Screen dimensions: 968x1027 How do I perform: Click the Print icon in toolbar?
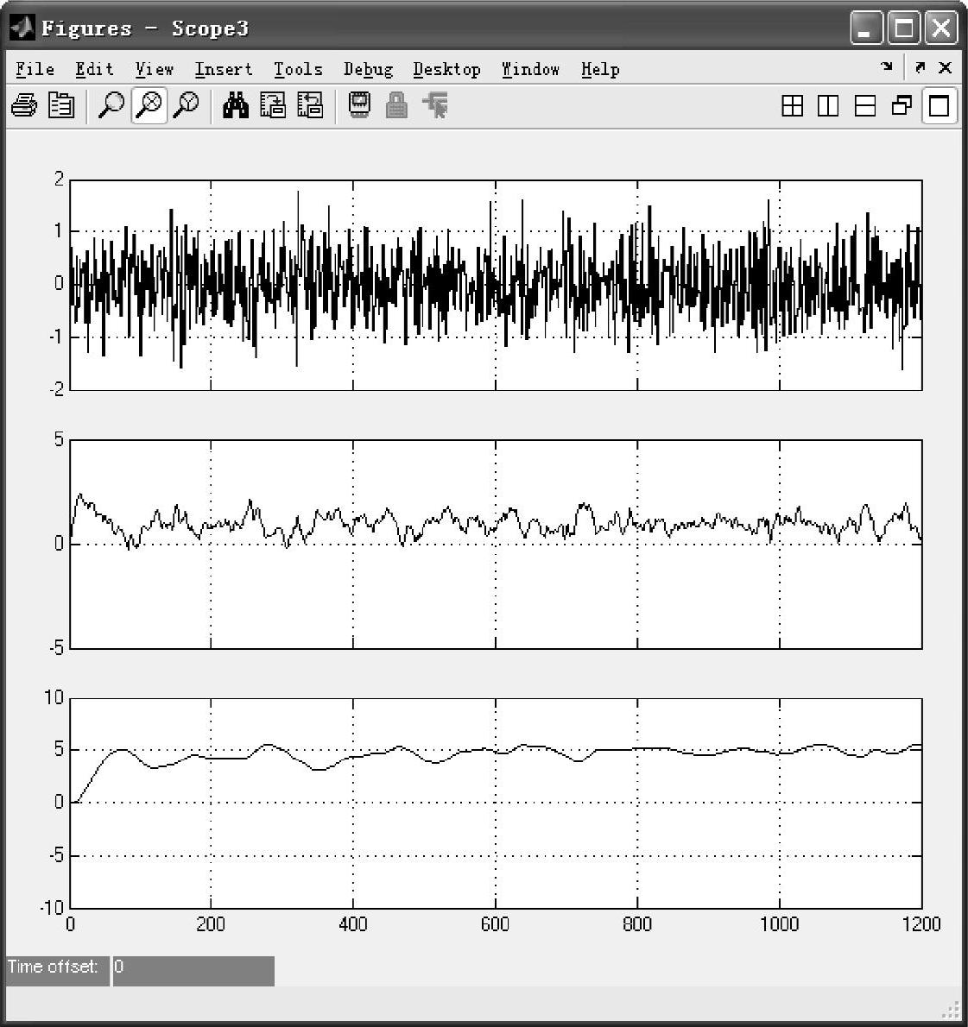[x=24, y=106]
